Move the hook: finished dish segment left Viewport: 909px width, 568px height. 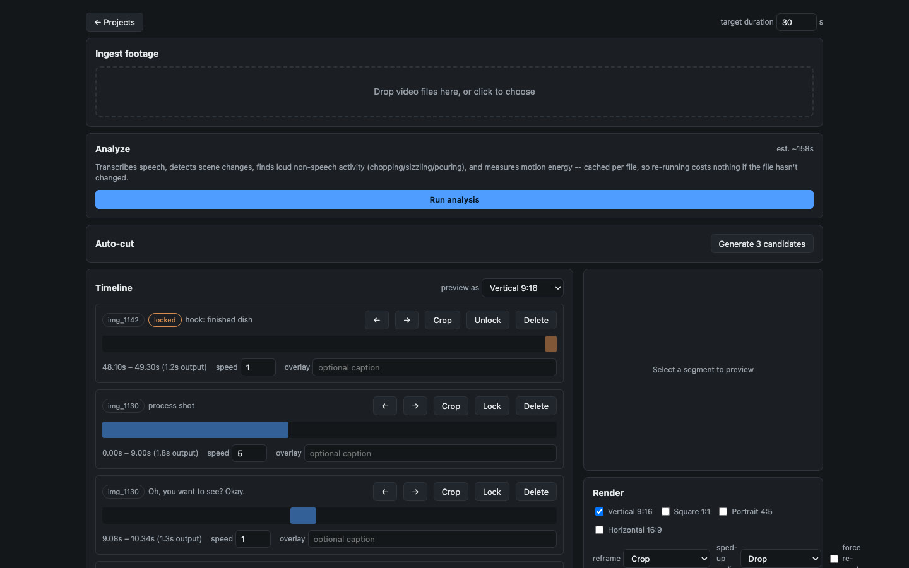point(376,320)
